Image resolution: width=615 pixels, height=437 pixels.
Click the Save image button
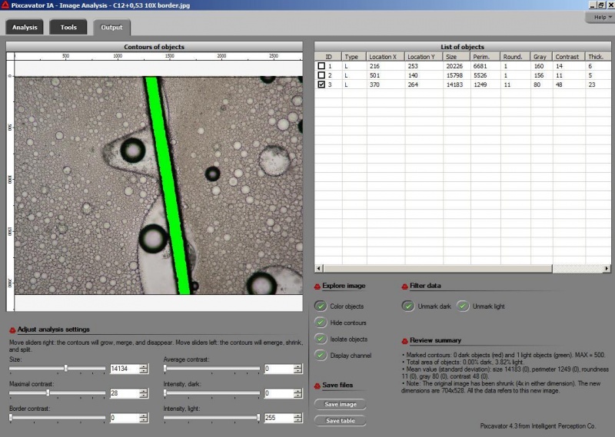[x=339, y=404]
